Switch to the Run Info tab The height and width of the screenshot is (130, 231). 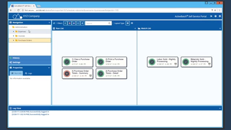click(x=16, y=73)
